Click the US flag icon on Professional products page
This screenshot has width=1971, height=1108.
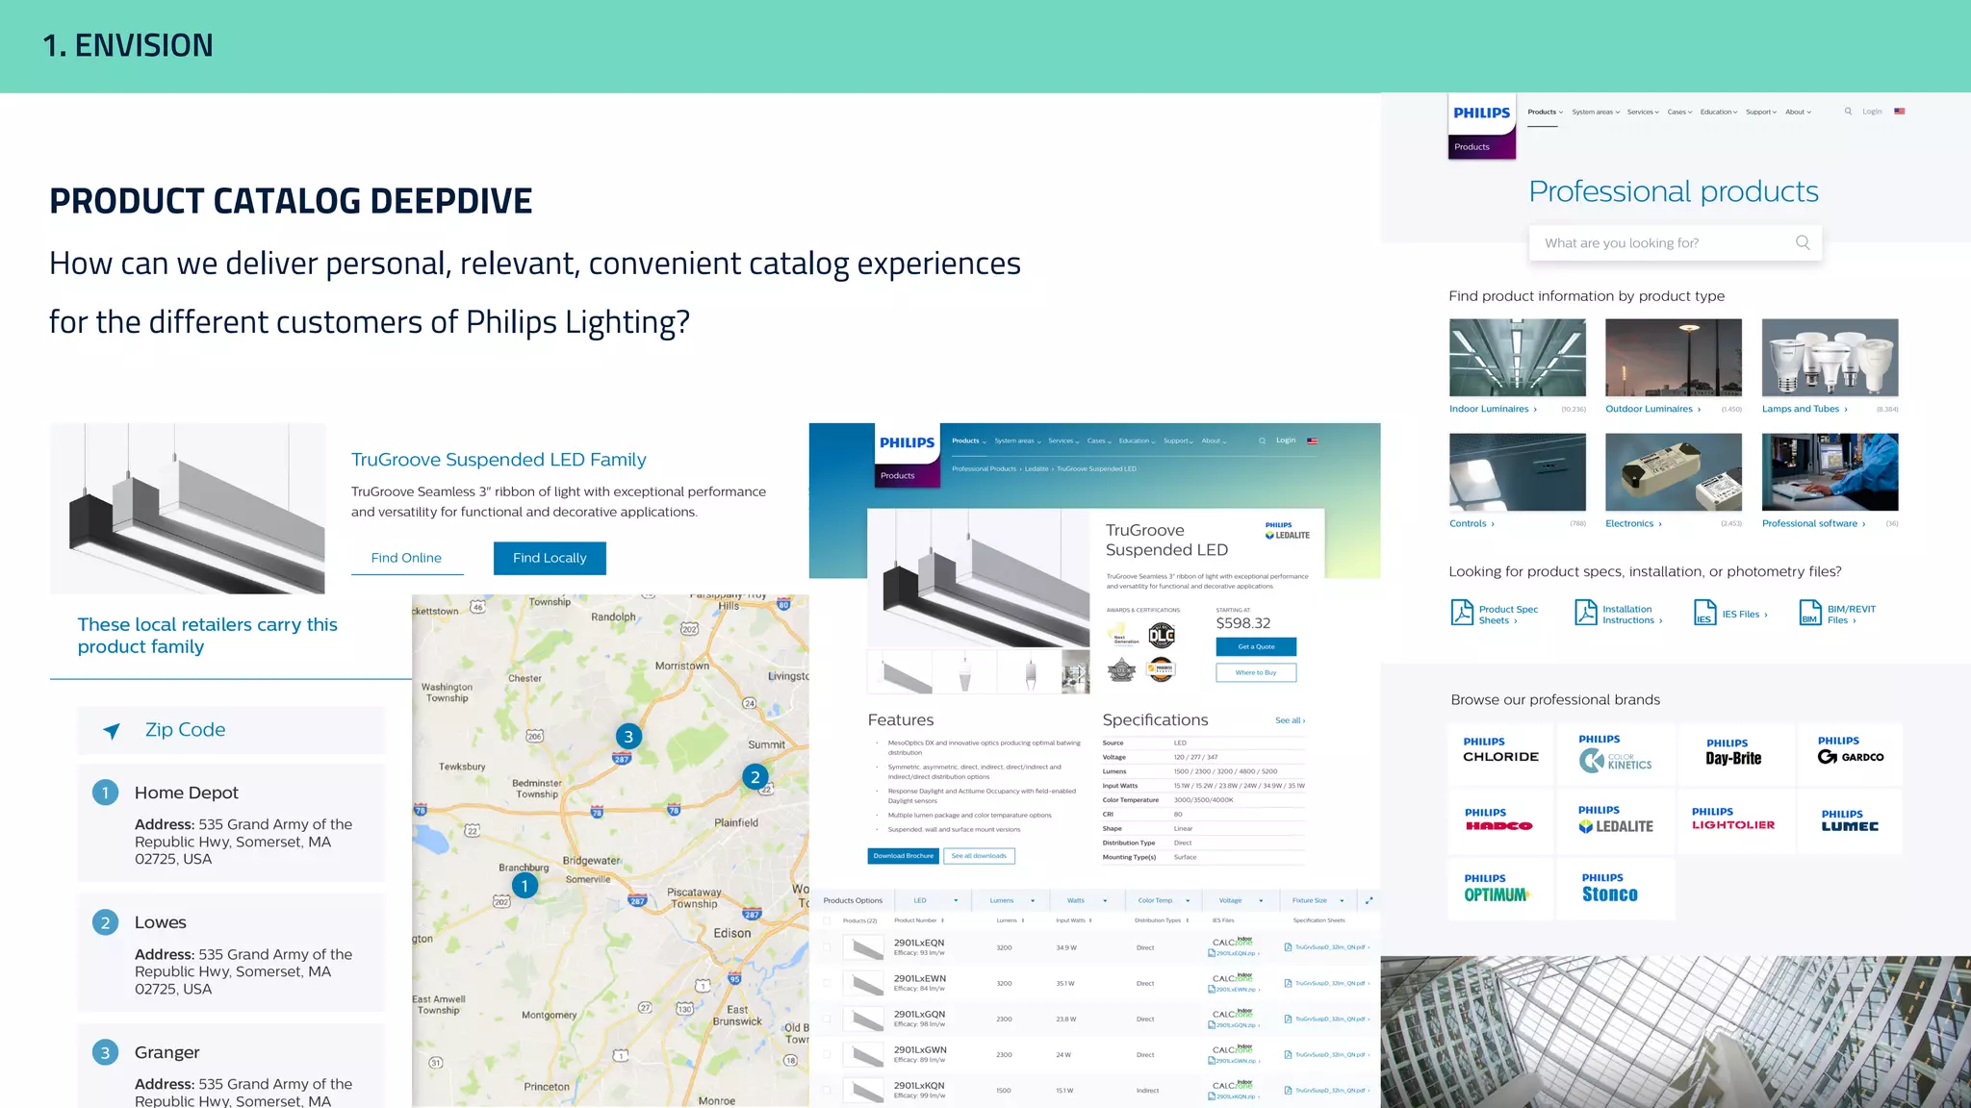pos(1899,112)
